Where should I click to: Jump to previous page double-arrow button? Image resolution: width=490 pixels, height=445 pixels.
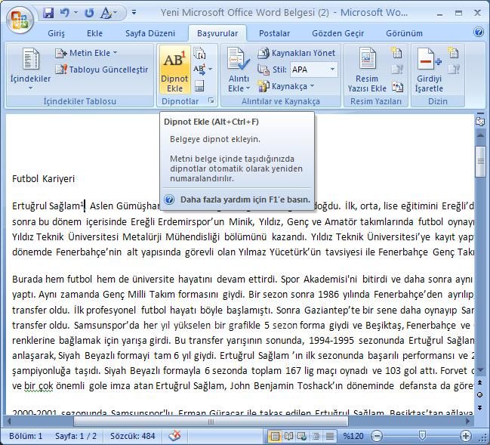tap(479, 382)
